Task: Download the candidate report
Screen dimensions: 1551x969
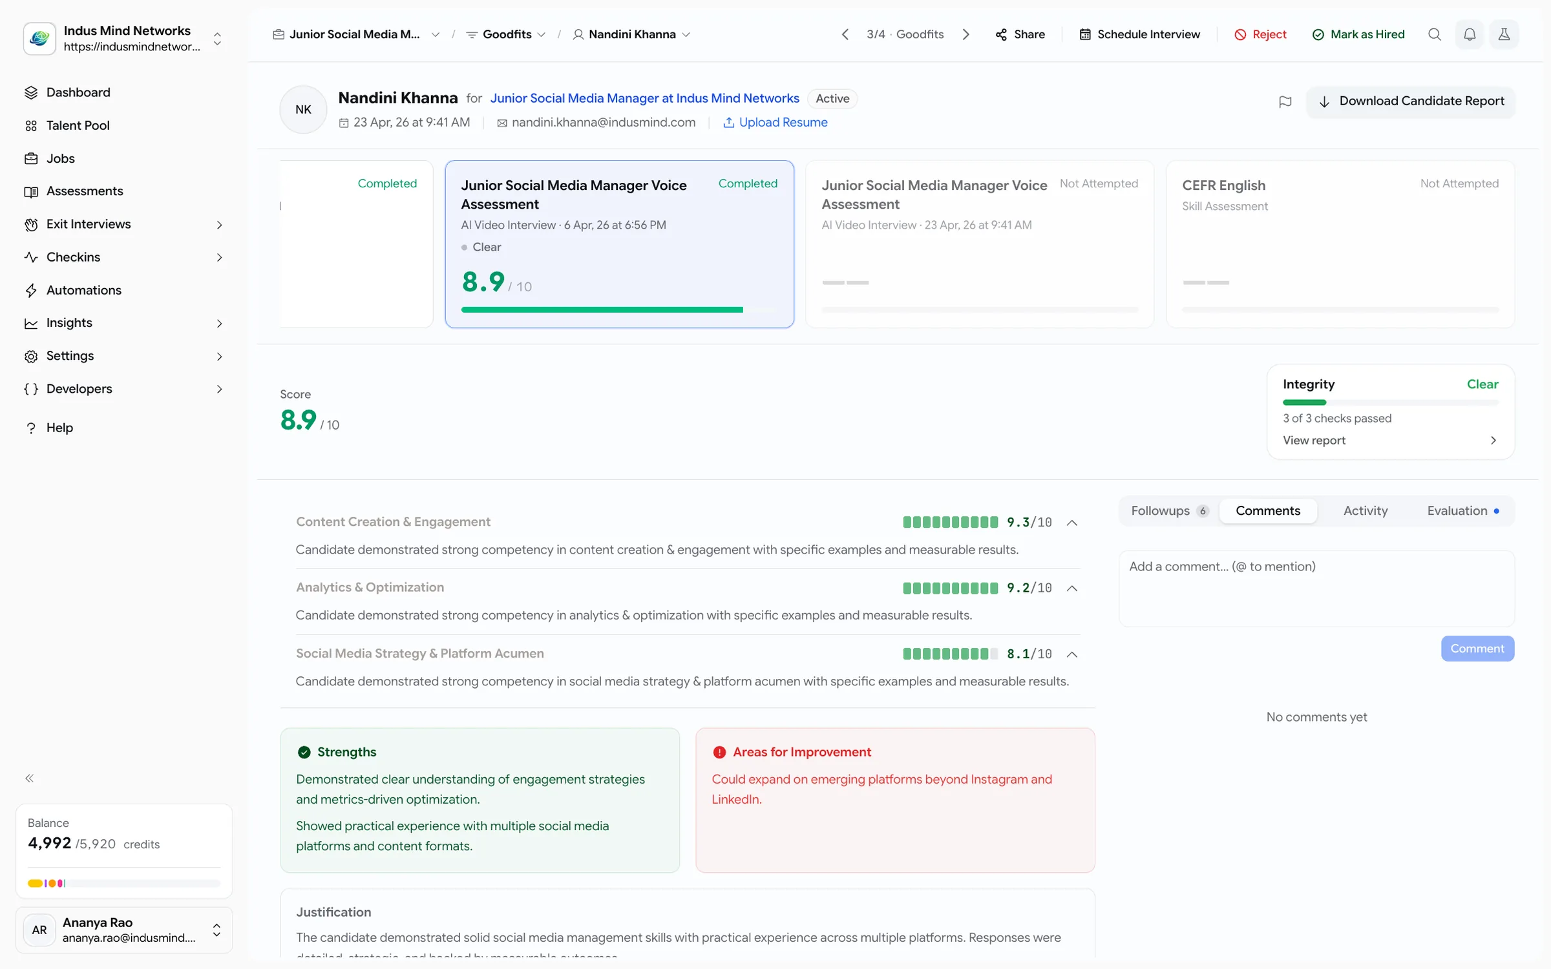Action: coord(1411,101)
